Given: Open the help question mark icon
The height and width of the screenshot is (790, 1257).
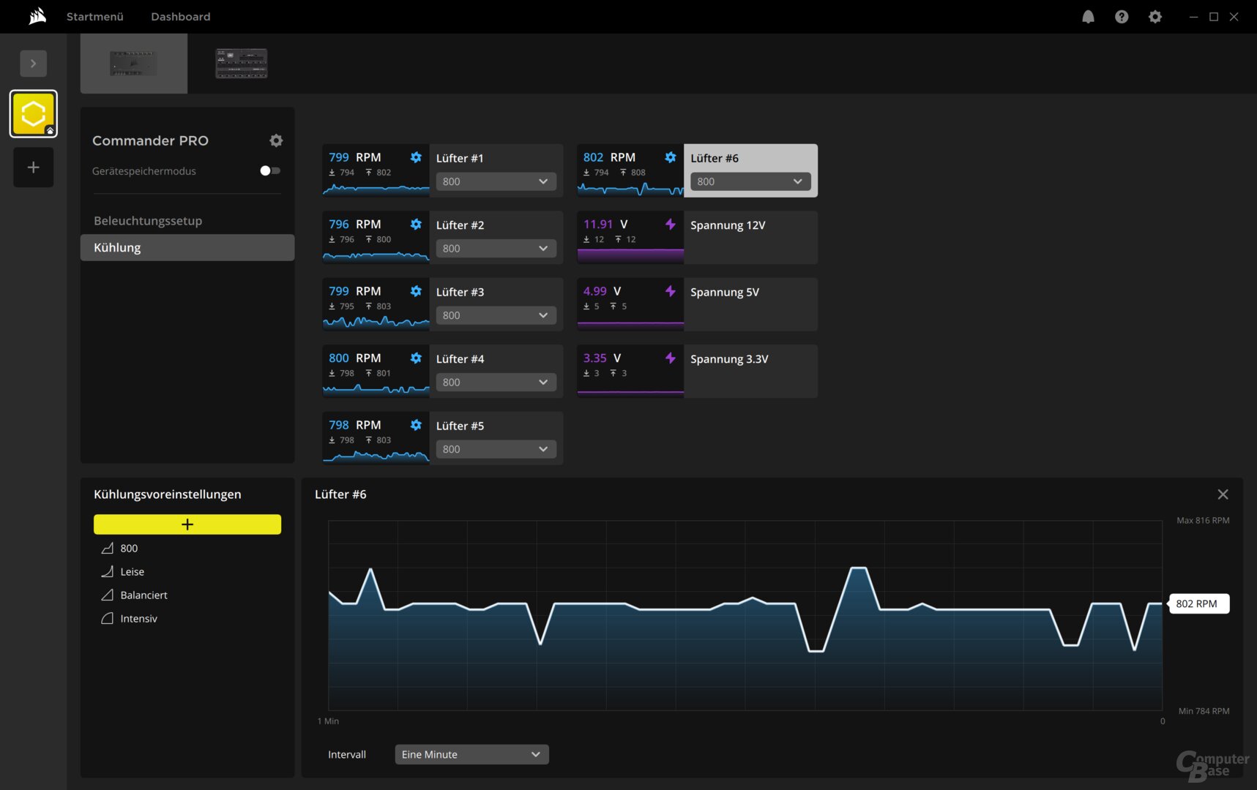Looking at the screenshot, I should (x=1122, y=17).
